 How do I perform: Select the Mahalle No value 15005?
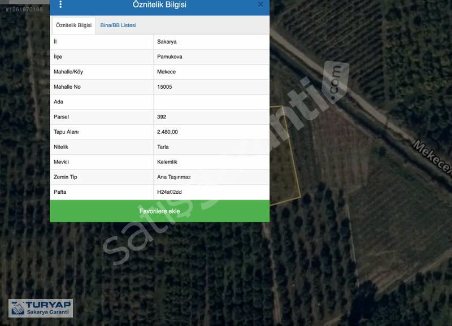point(164,87)
